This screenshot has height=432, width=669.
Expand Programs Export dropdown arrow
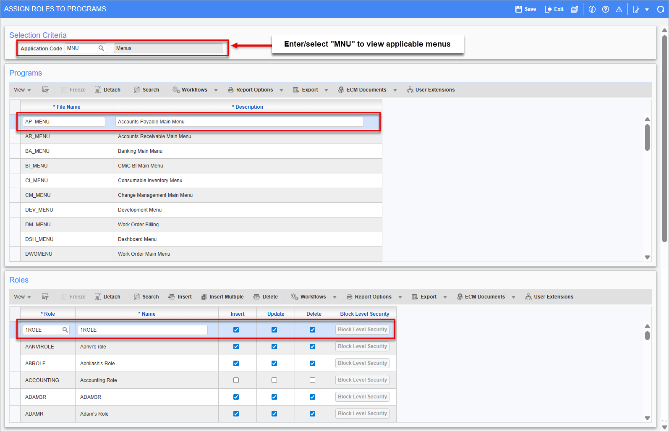click(x=327, y=90)
